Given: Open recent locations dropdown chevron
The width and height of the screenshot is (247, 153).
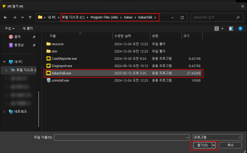Looking at the screenshot, I should tap(23, 18).
